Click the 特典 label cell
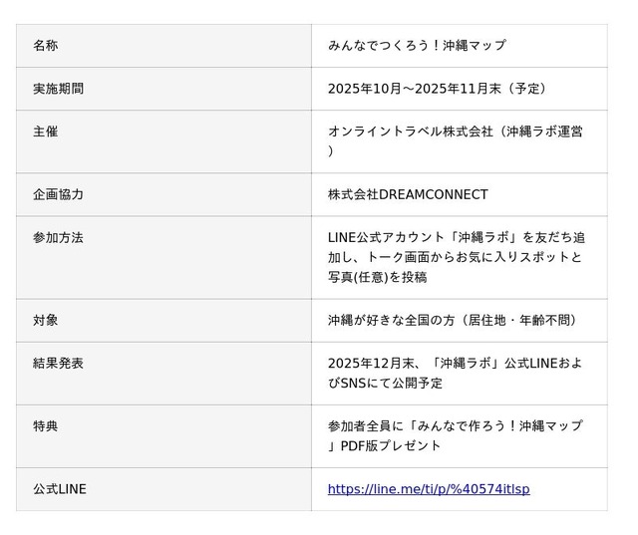The width and height of the screenshot is (638, 535). (46, 426)
